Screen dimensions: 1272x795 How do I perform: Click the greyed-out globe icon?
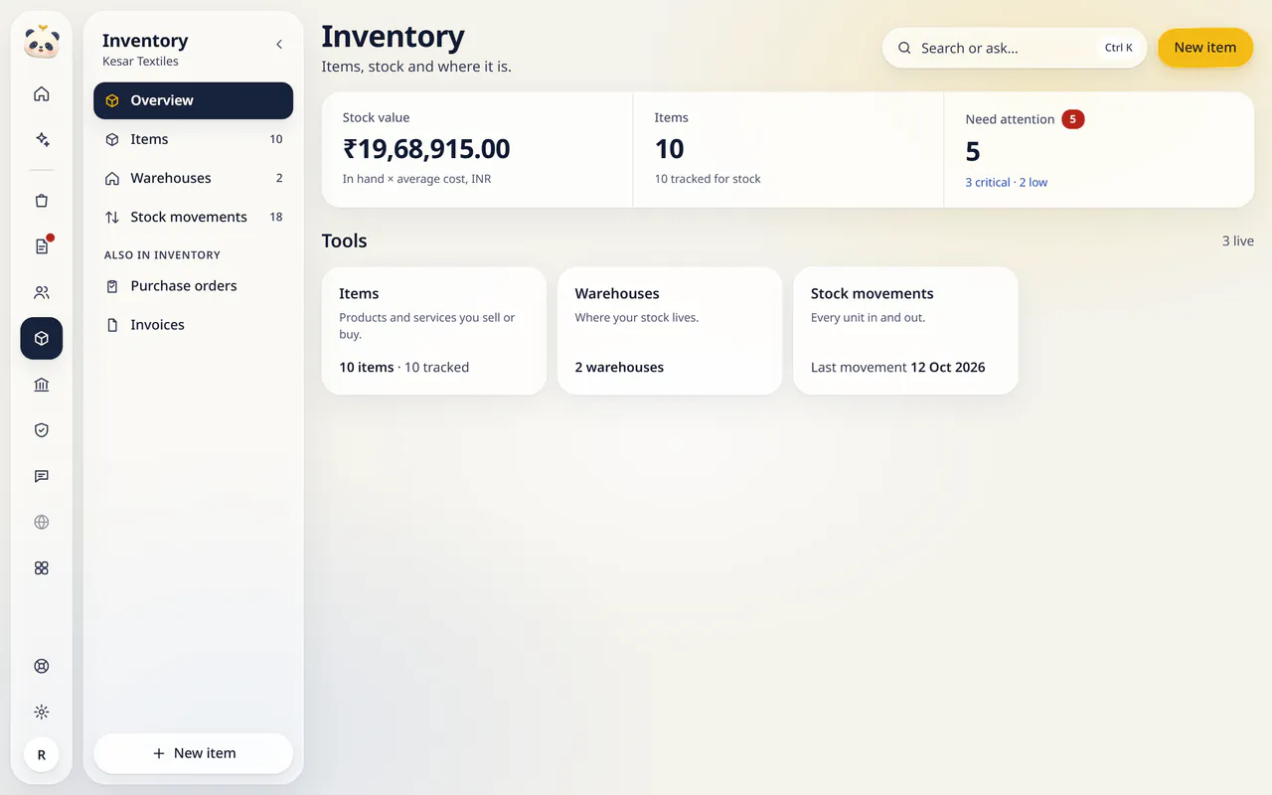click(x=42, y=522)
